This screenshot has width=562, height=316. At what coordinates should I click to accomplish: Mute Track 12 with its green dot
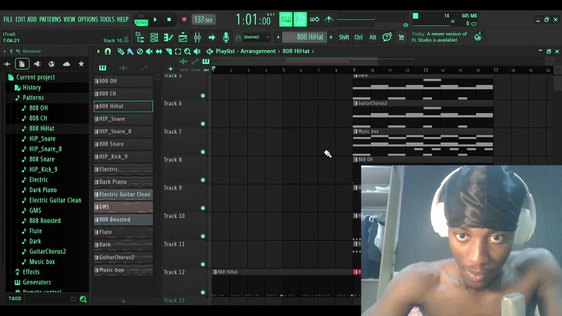coord(203,292)
